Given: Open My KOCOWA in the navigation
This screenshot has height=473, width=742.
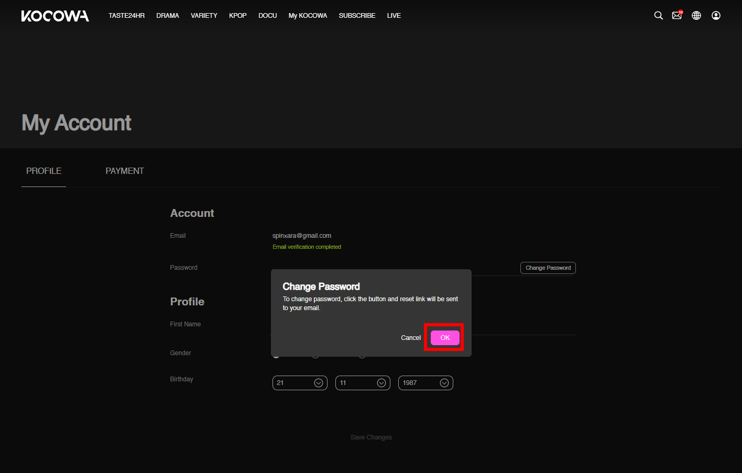Looking at the screenshot, I should point(308,16).
